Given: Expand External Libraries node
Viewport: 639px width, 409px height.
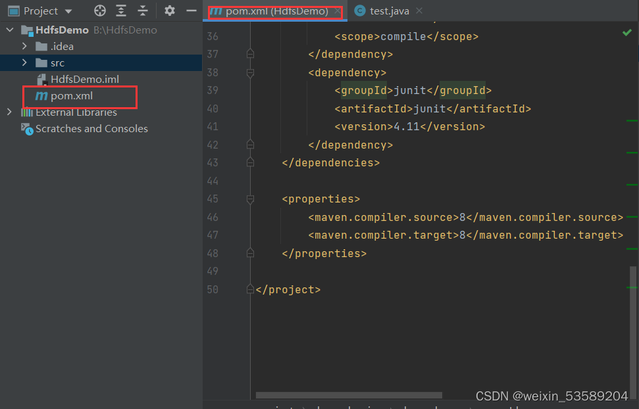Looking at the screenshot, I should 9,112.
